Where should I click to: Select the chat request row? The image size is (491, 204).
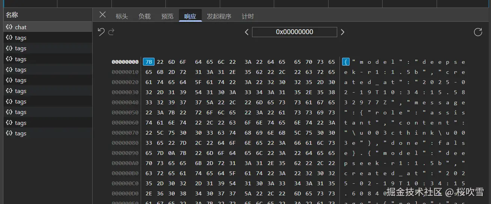48,27
